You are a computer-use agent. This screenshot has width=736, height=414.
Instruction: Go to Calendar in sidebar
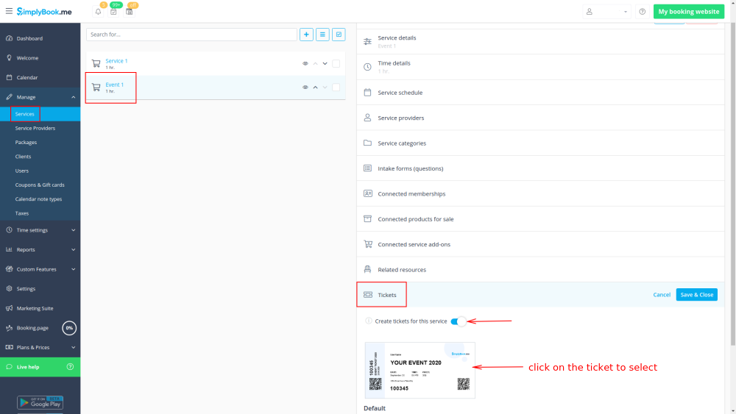click(26, 77)
